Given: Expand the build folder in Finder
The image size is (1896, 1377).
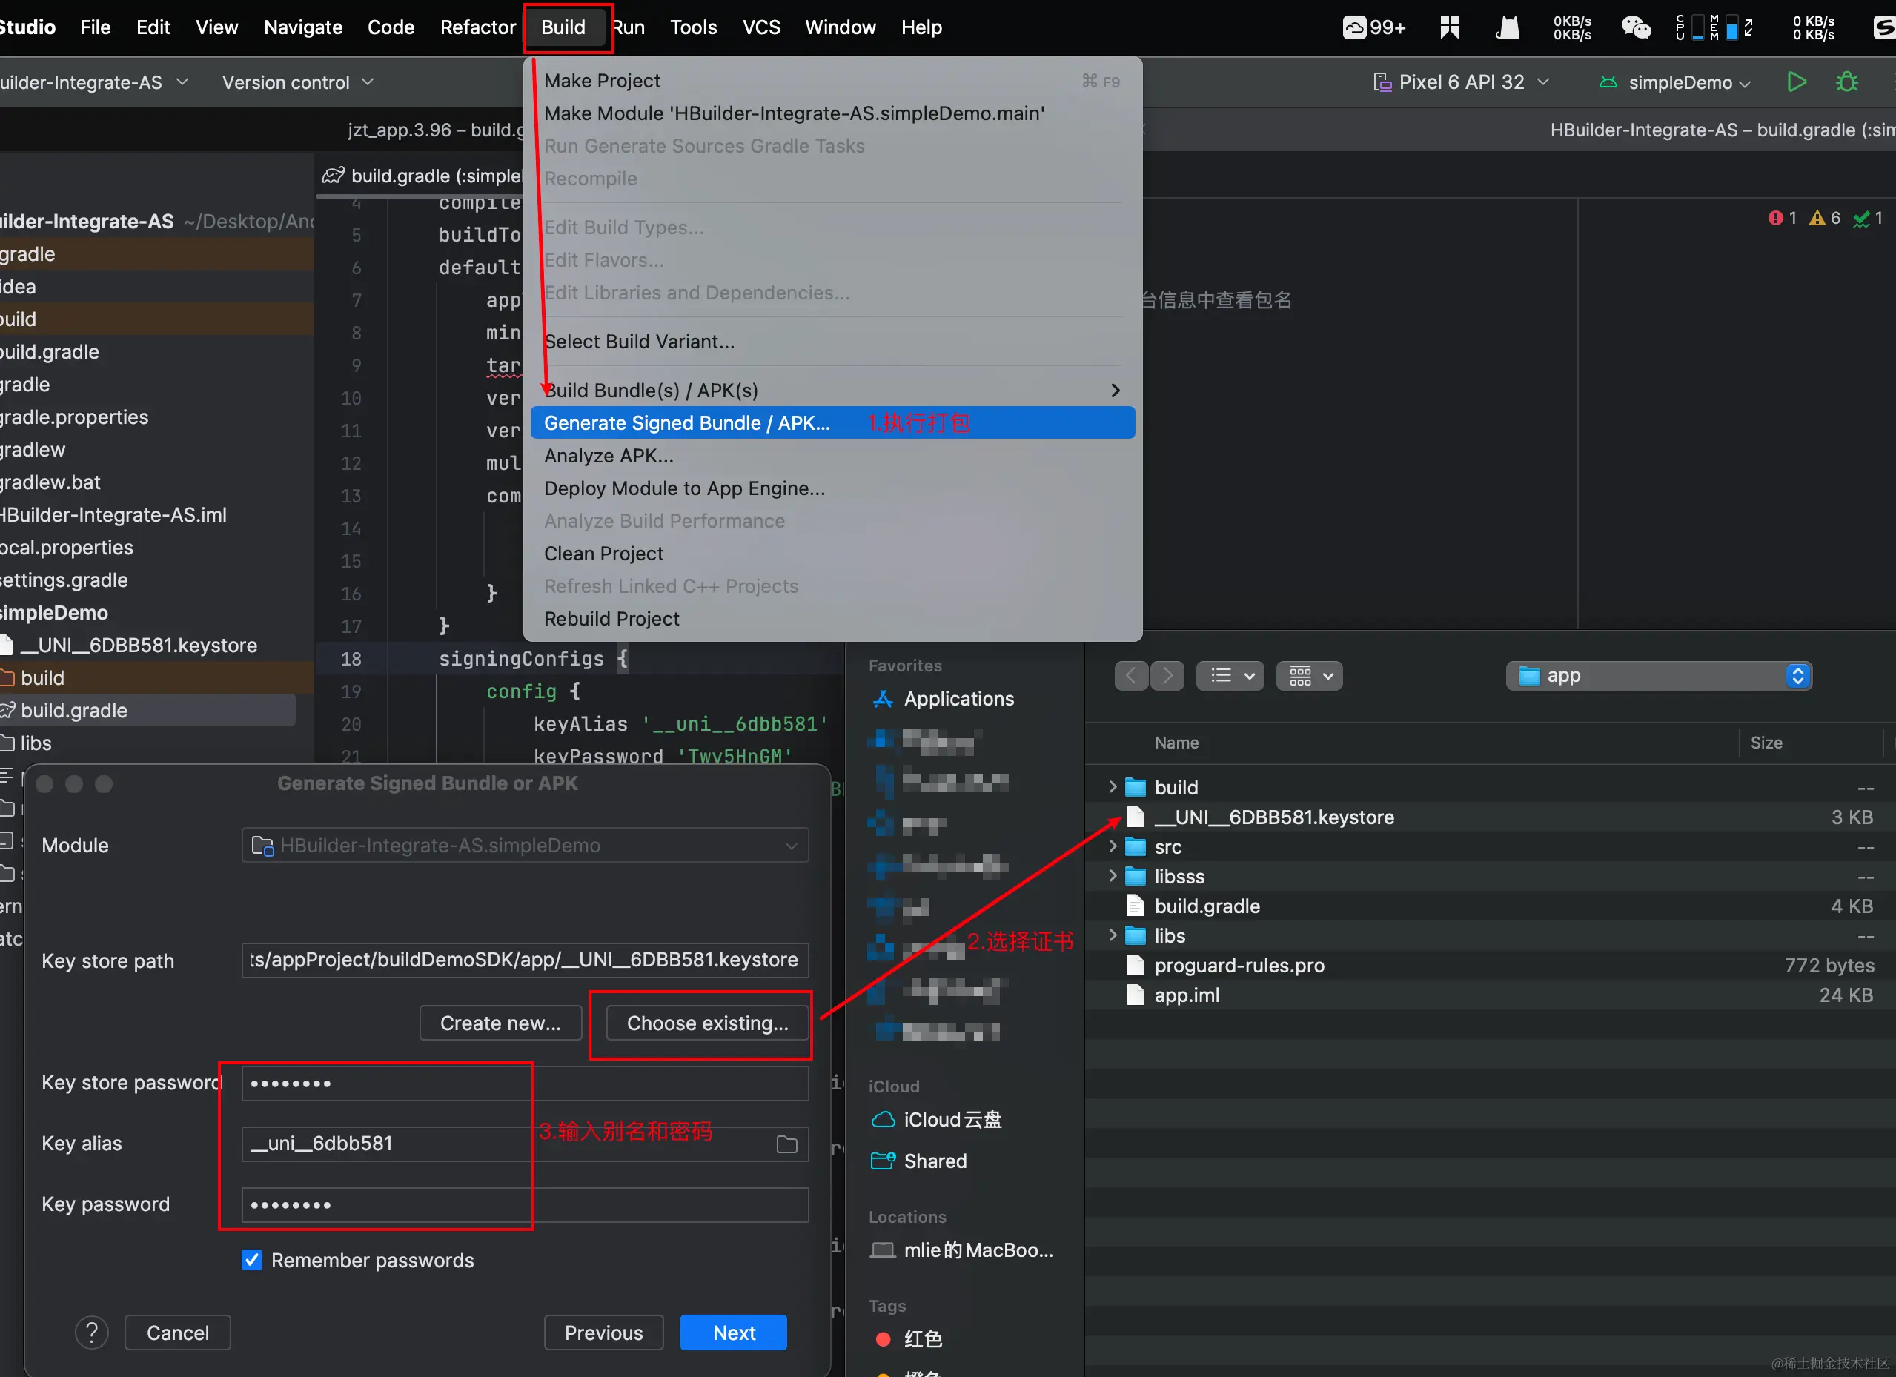Looking at the screenshot, I should pos(1112,787).
